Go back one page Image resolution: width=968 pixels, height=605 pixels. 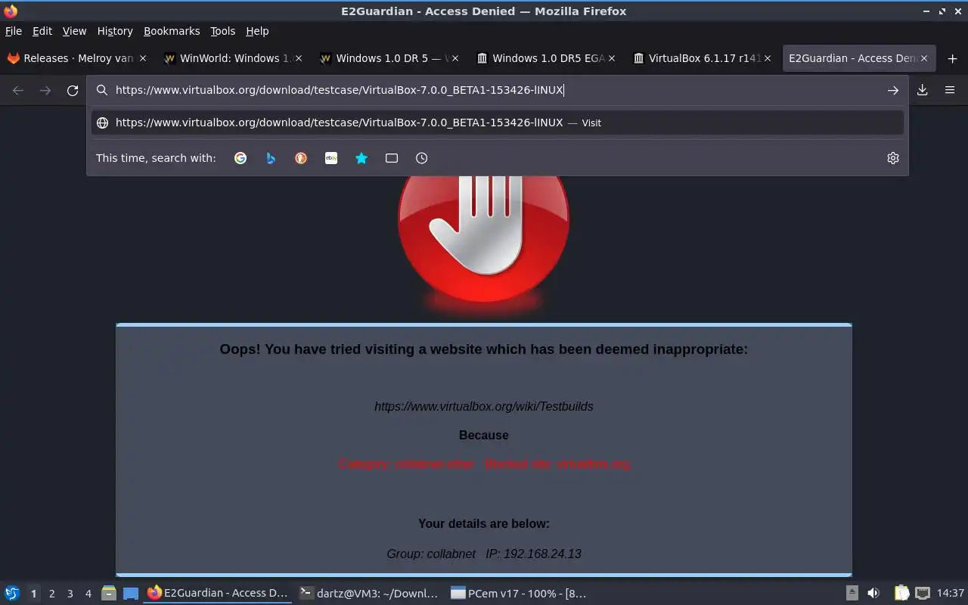point(18,90)
